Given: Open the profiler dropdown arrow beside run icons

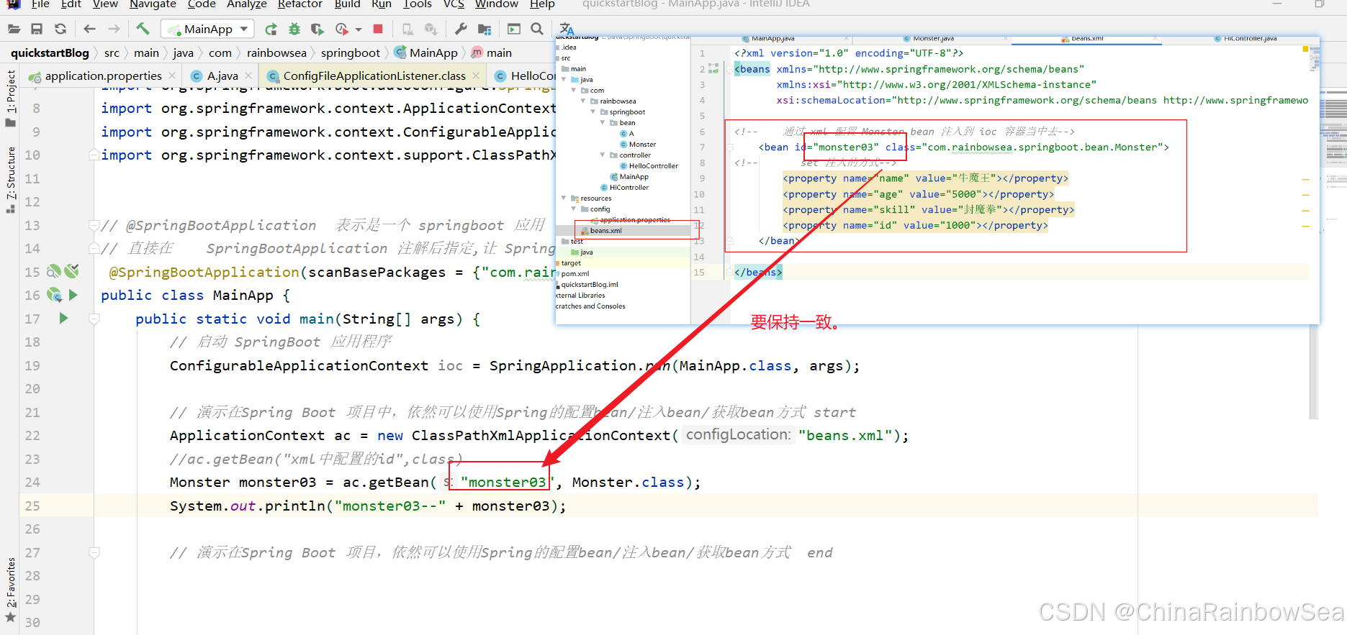Looking at the screenshot, I should point(359,29).
